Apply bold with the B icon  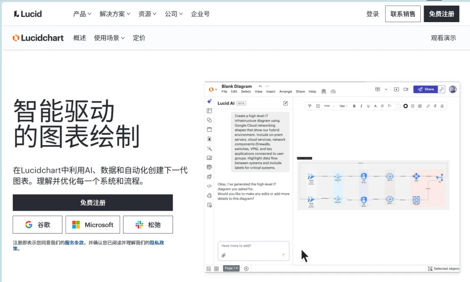(x=354, y=106)
